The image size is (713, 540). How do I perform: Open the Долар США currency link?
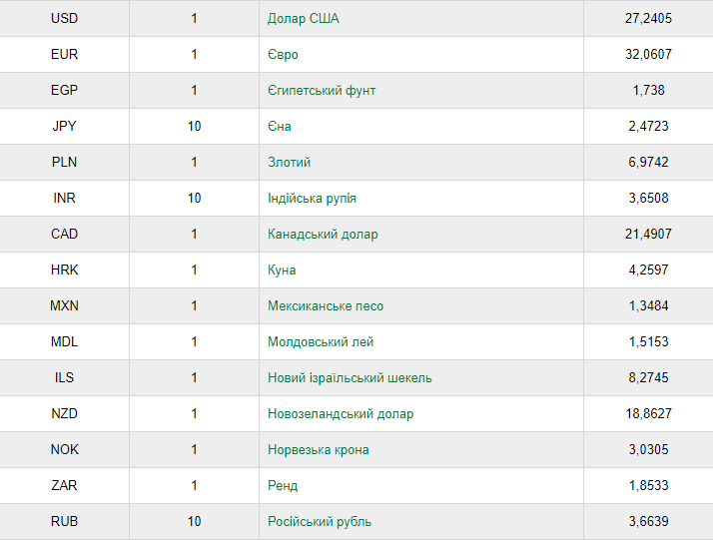(x=303, y=19)
